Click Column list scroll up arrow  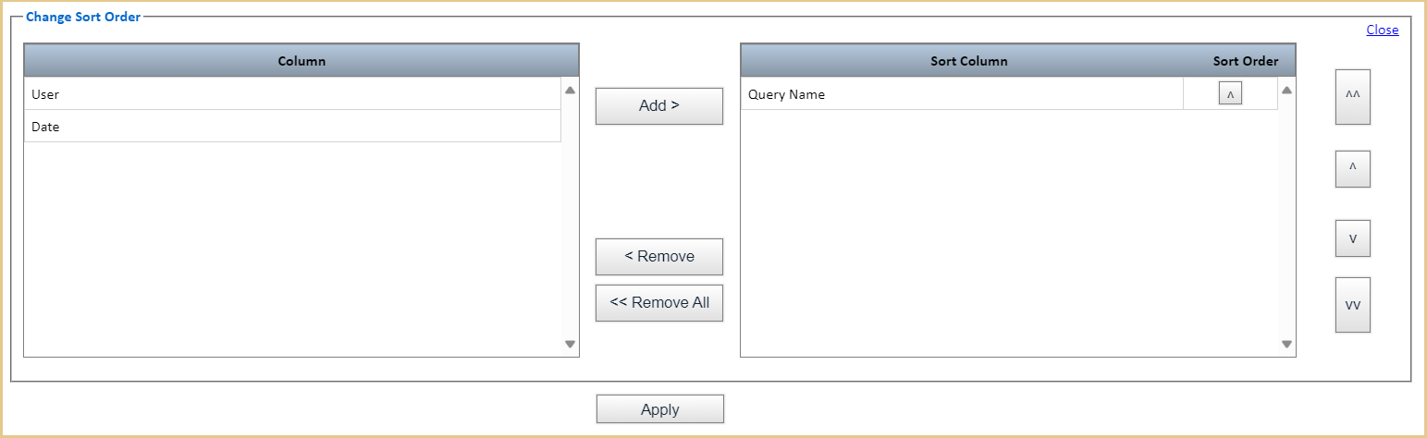(x=570, y=91)
